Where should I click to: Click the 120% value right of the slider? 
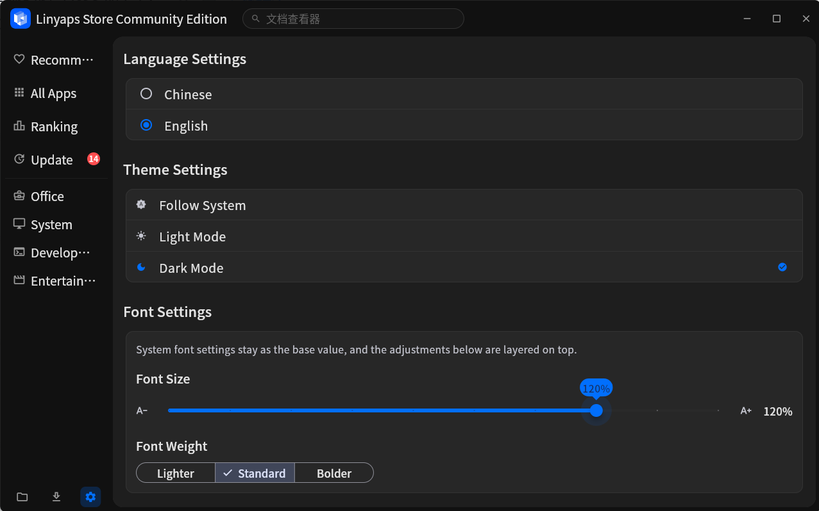[x=778, y=411]
